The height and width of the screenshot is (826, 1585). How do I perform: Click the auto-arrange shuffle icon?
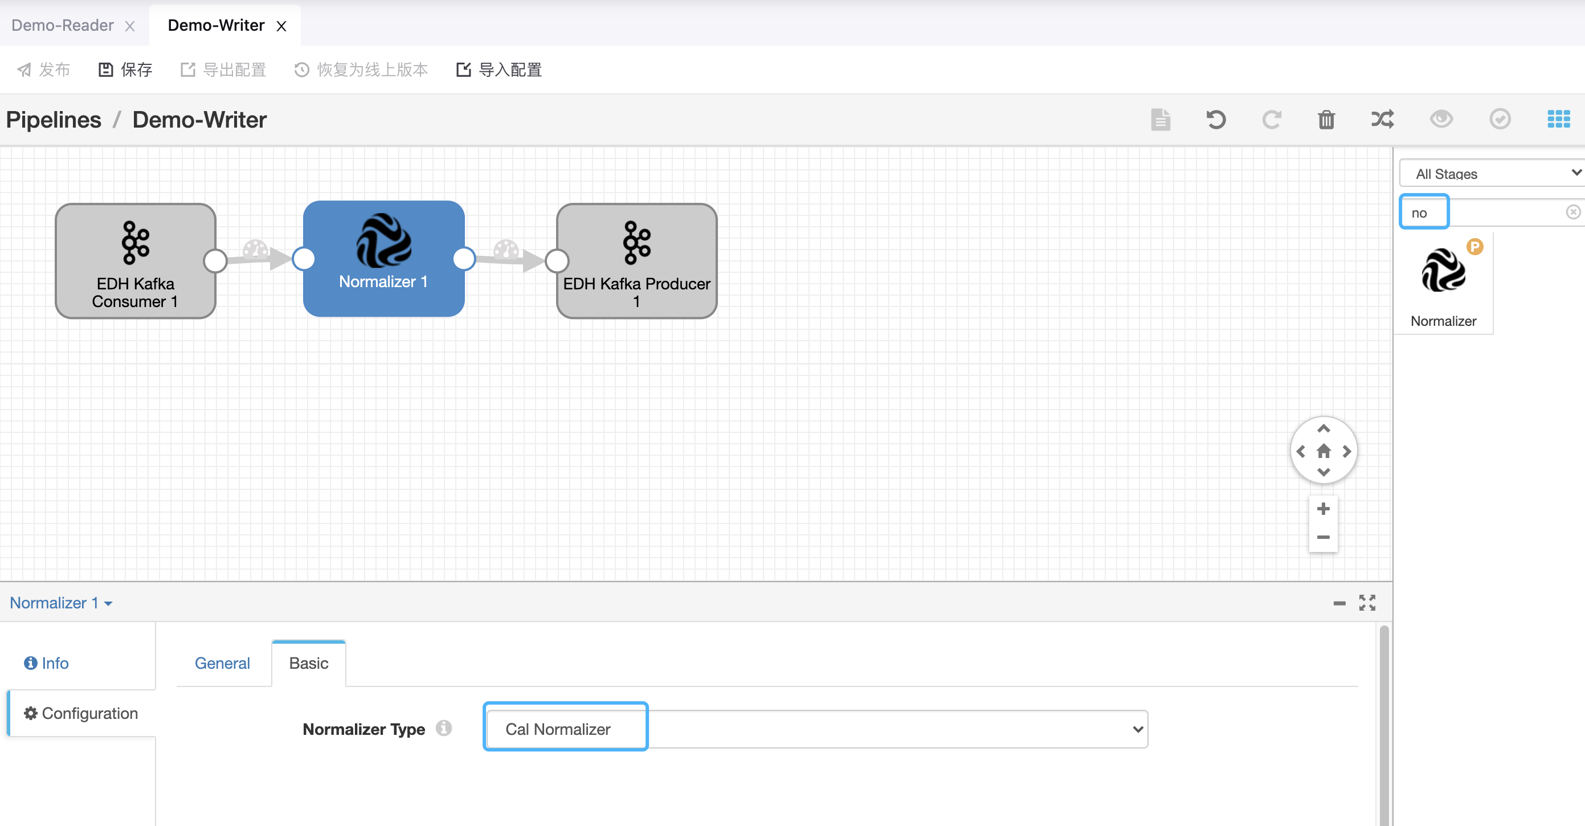(1382, 119)
